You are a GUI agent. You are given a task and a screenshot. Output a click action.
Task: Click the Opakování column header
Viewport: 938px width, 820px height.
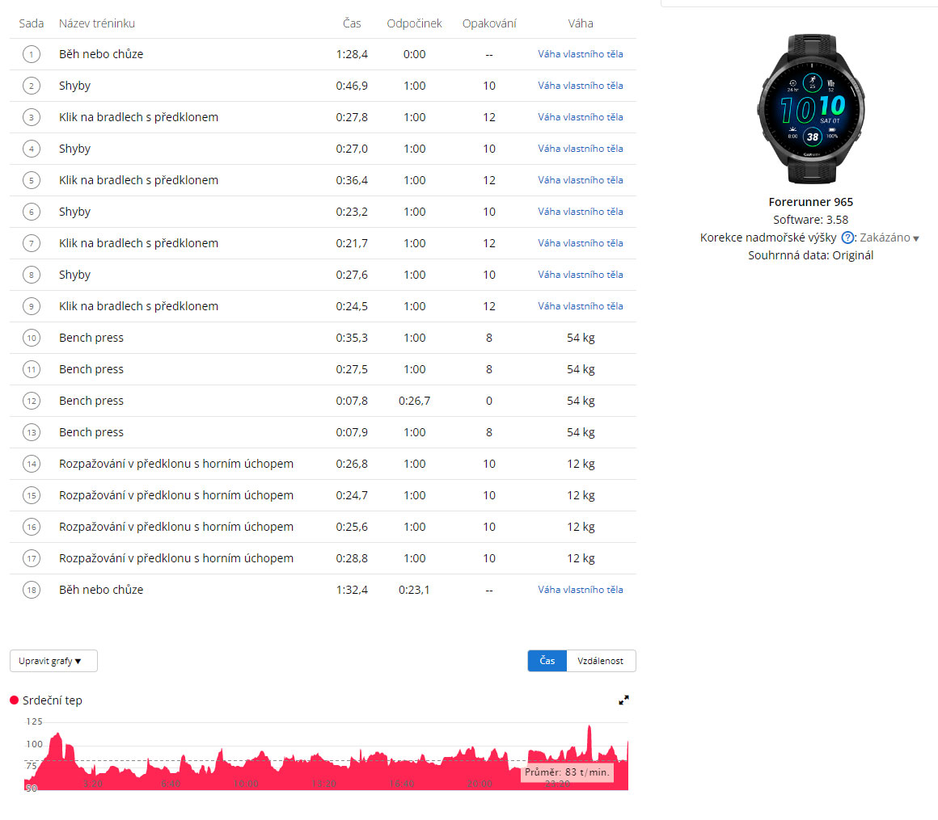tap(489, 23)
